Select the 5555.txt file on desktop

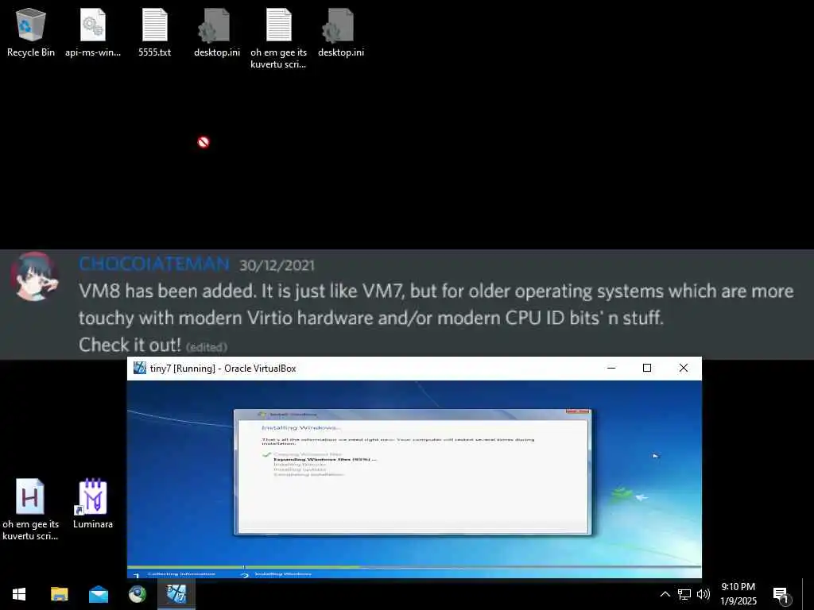coord(155,32)
